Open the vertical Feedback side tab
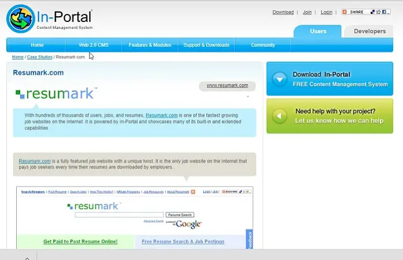The height and width of the screenshot is (260, 403). click(x=249, y=239)
